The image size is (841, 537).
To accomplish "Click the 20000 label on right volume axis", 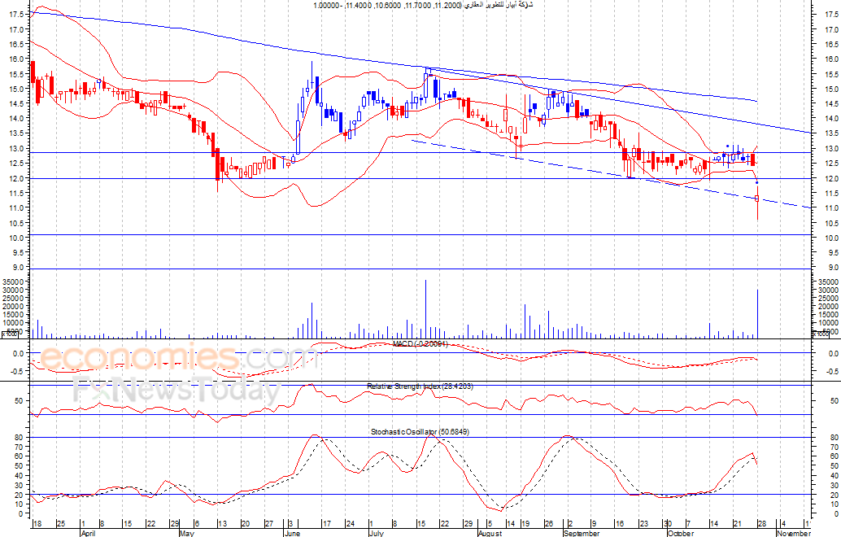I will click(829, 306).
